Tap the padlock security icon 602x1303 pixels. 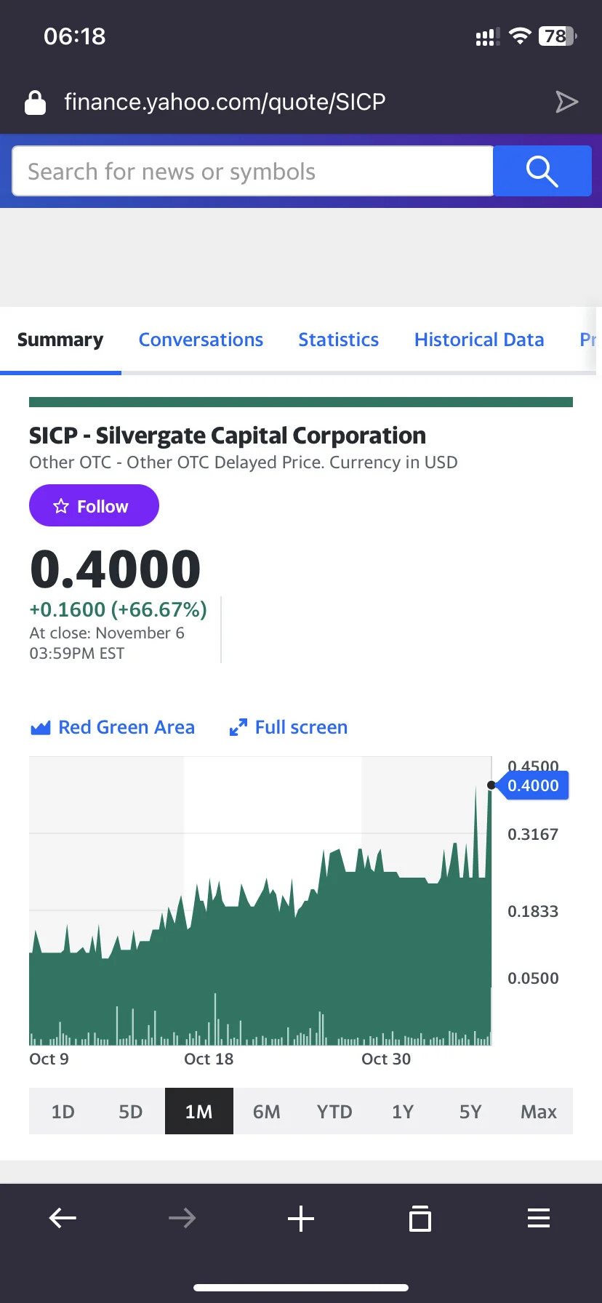35,103
